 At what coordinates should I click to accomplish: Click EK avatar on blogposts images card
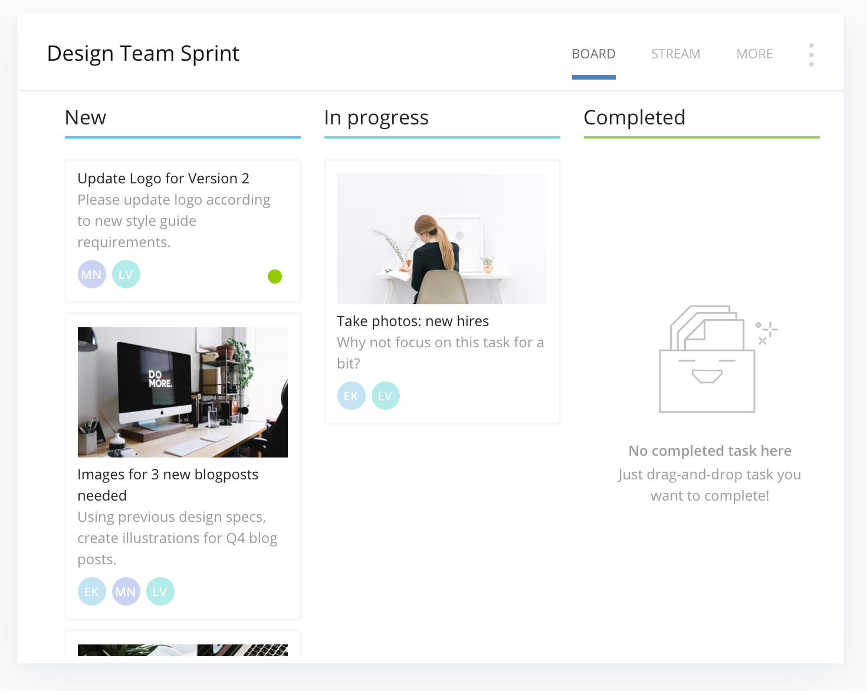point(92,591)
